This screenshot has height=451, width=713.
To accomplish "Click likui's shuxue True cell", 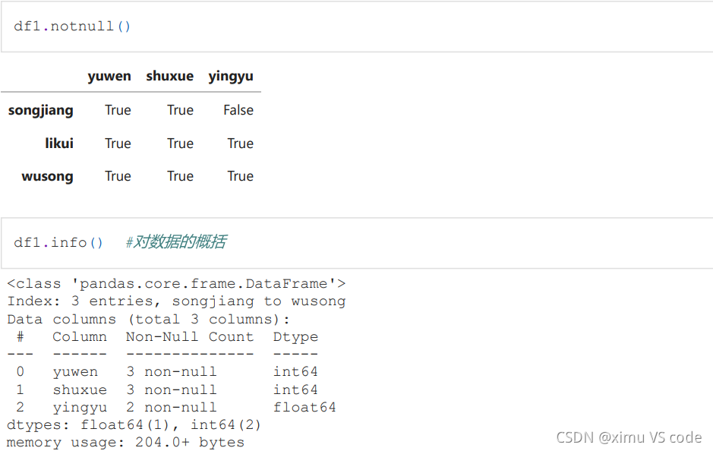I will (x=180, y=143).
